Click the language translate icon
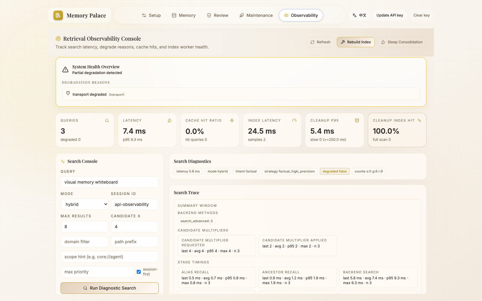Image resolution: width=482 pixels, height=301 pixels. pyautogui.click(x=355, y=15)
